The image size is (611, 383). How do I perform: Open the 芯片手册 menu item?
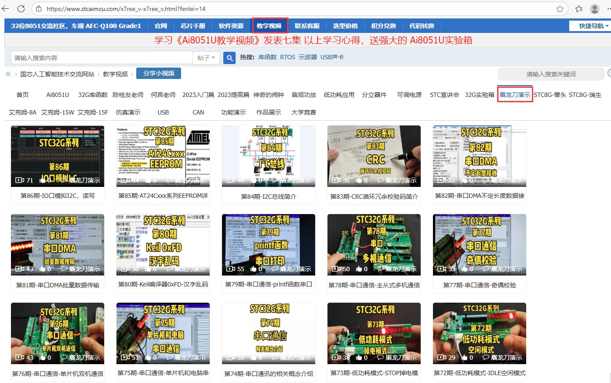(x=193, y=26)
